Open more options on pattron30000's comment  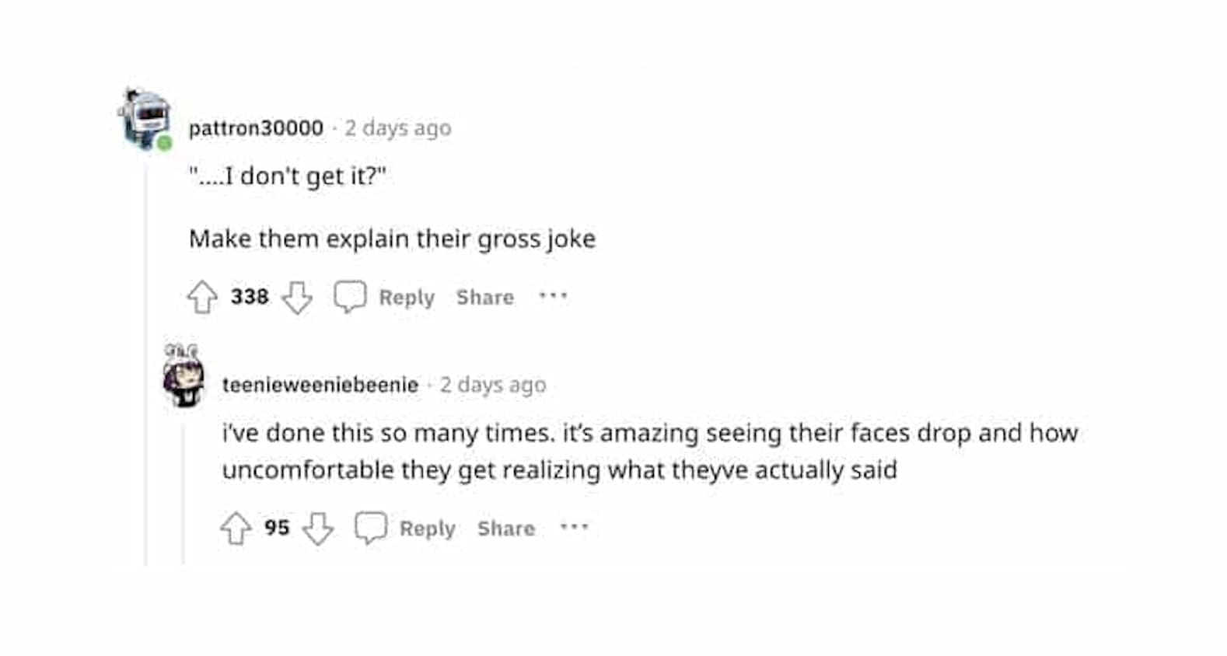point(553,295)
